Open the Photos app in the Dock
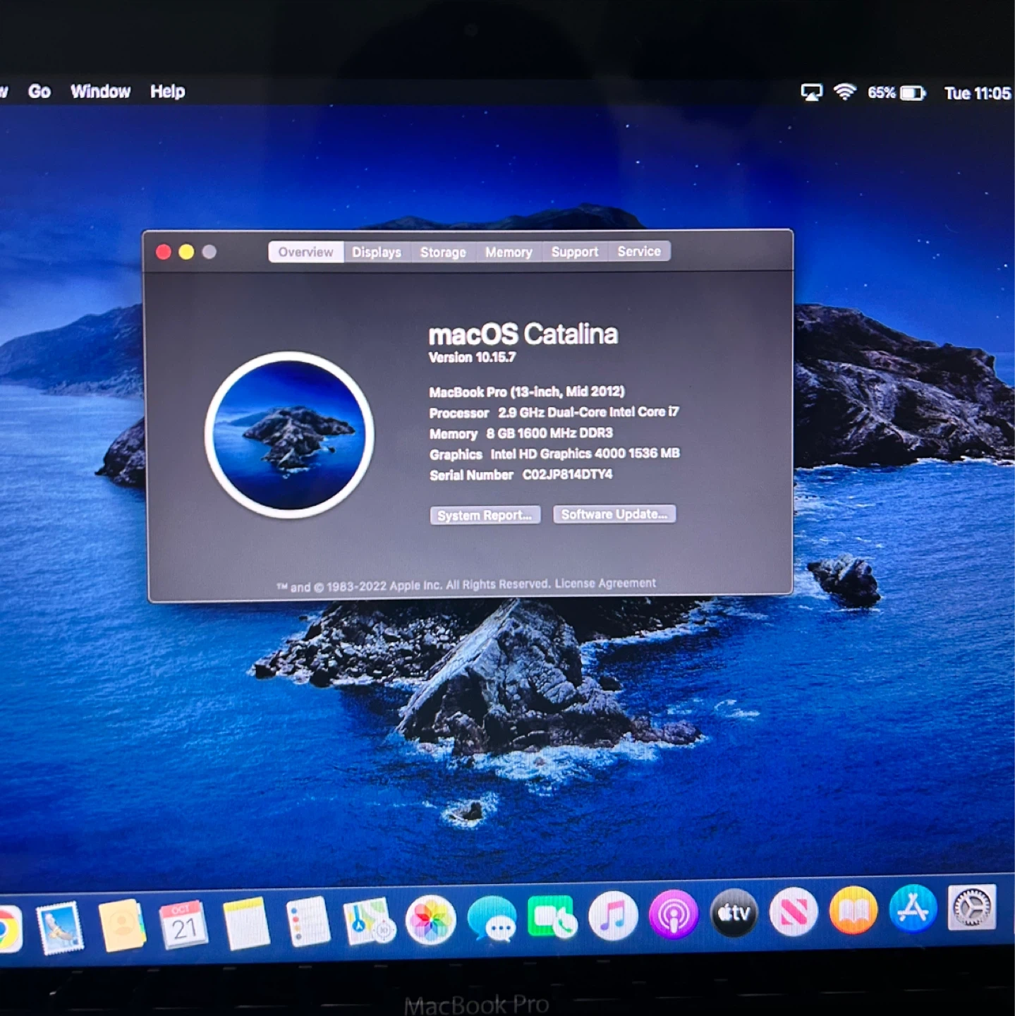1015x1016 pixels. (x=430, y=920)
